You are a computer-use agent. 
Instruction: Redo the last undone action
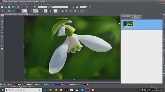31,7
